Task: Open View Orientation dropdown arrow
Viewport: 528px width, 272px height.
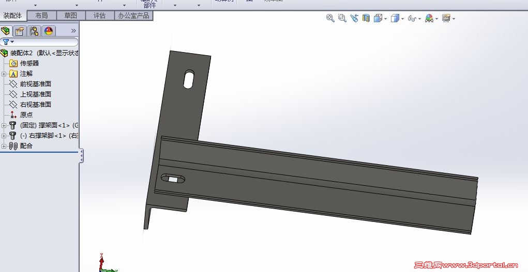Action: pos(386,19)
